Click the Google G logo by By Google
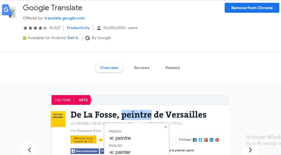Image resolution: width=281 pixels, height=155 pixels. pyautogui.click(x=88, y=38)
